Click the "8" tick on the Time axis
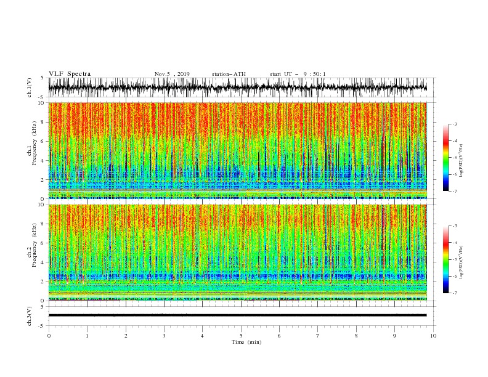The height and width of the screenshot is (377, 488). [x=356, y=336]
